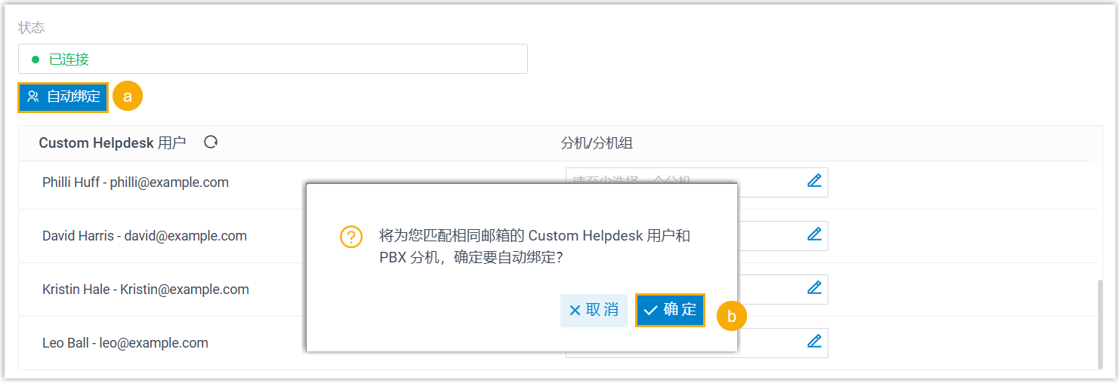Click the 分机/分机组 column header

[601, 143]
